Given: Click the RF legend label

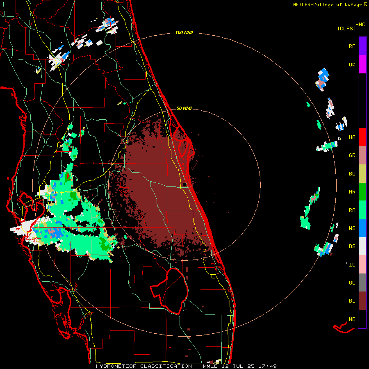Looking at the screenshot, I should (352, 46).
